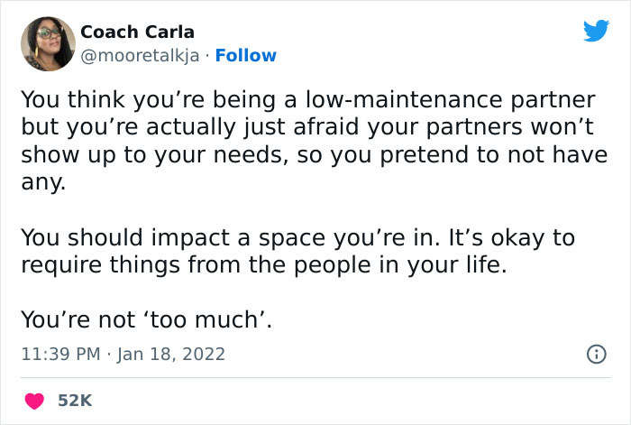Viewport: 631px width, 425px height.
Task: Click the Coach Carla display name
Action: click(137, 32)
